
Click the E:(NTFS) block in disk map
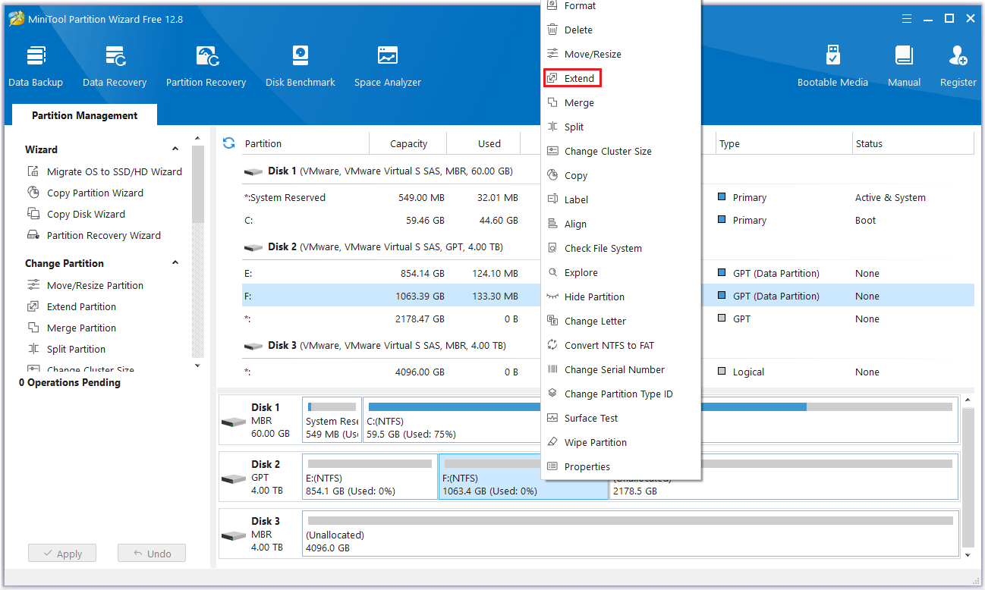(370, 476)
